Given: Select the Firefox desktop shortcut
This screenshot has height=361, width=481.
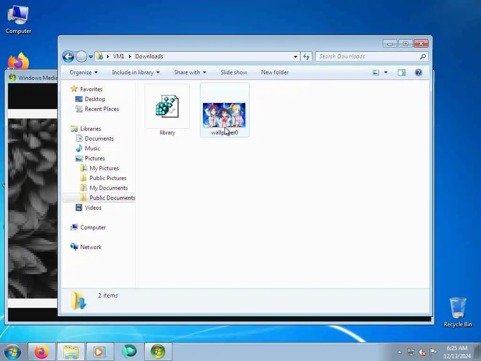Looking at the screenshot, I should 18,61.
